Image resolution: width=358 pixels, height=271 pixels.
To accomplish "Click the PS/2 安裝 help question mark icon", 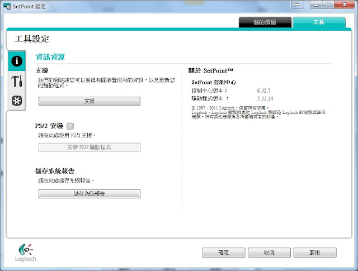I will click(x=70, y=126).
